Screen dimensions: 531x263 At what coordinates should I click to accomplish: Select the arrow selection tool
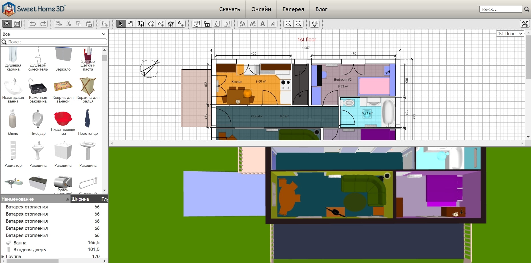(x=120, y=24)
